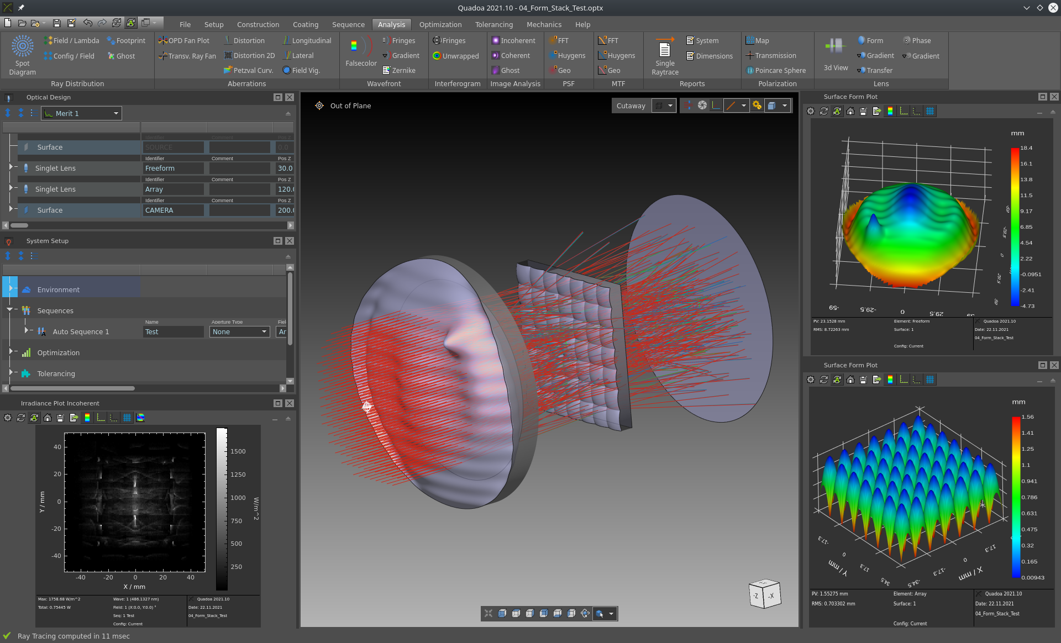
Task: Expand the CAMERA Surface row
Action: click(x=10, y=209)
